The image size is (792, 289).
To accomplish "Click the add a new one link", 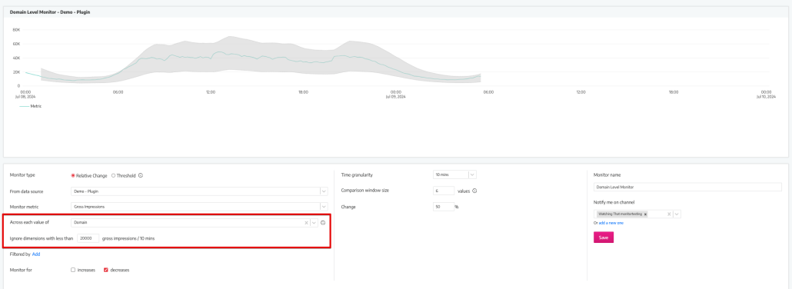I will coord(611,223).
